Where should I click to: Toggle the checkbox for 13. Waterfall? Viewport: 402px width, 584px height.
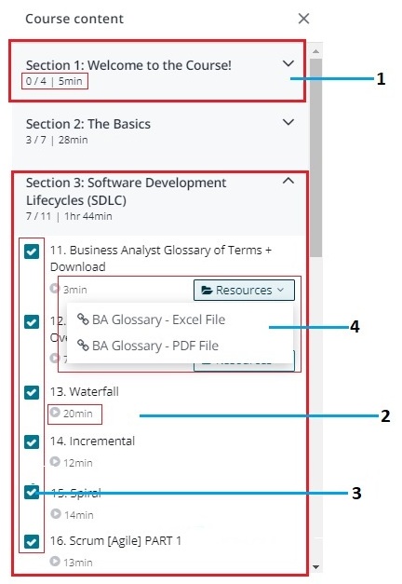coord(32,392)
